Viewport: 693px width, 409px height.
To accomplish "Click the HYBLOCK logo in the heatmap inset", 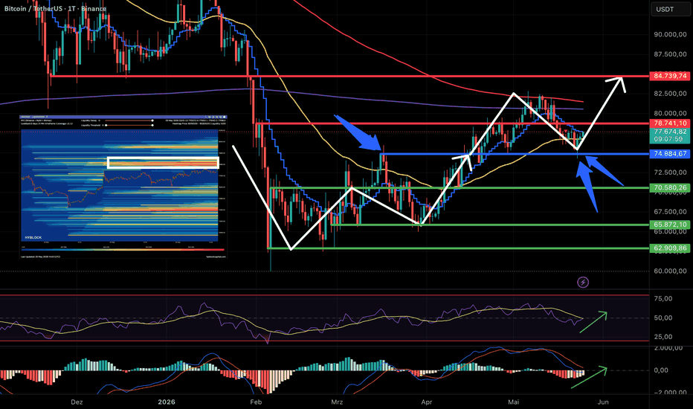I will (x=33, y=237).
